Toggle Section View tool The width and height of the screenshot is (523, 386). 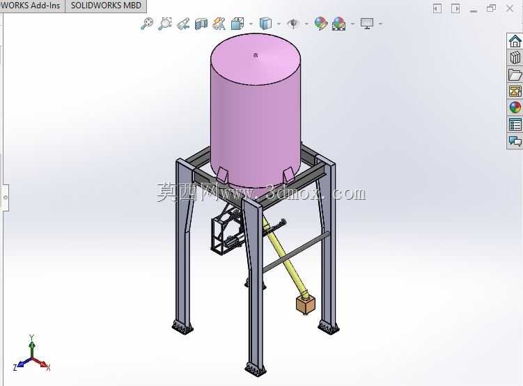[201, 24]
